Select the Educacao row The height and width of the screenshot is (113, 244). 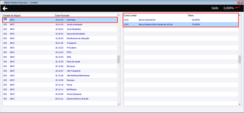coord(60,66)
